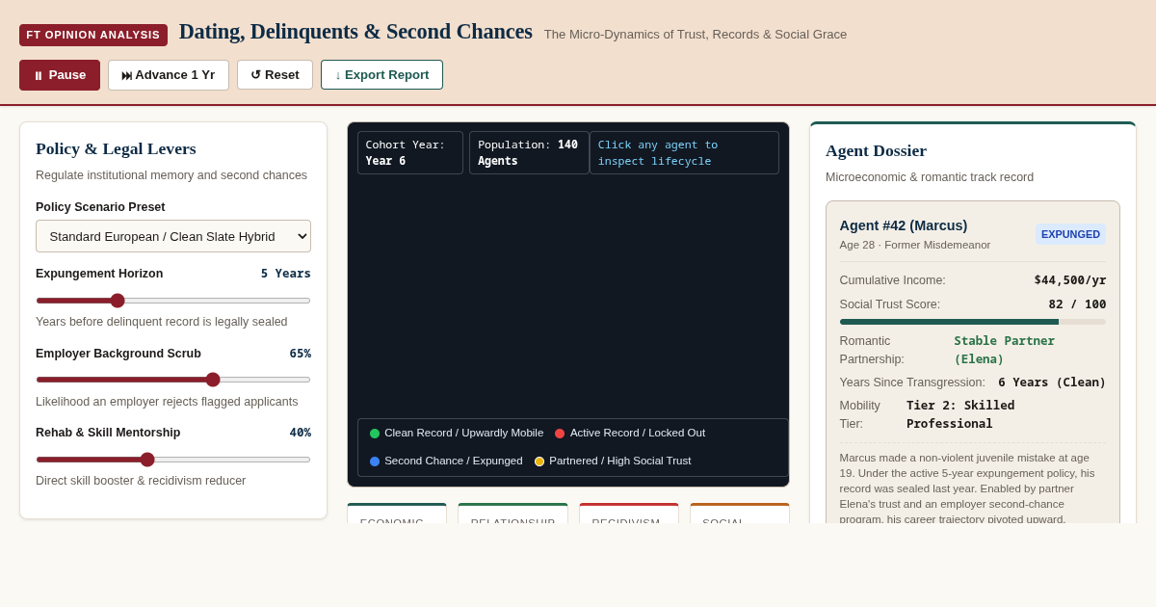Viewport: 1156px width, 607px height.
Task: Click yellow Partnered legend dot
Action: (x=539, y=462)
